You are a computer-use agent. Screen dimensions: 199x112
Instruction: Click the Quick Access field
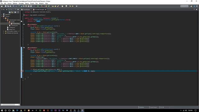[184, 6]
